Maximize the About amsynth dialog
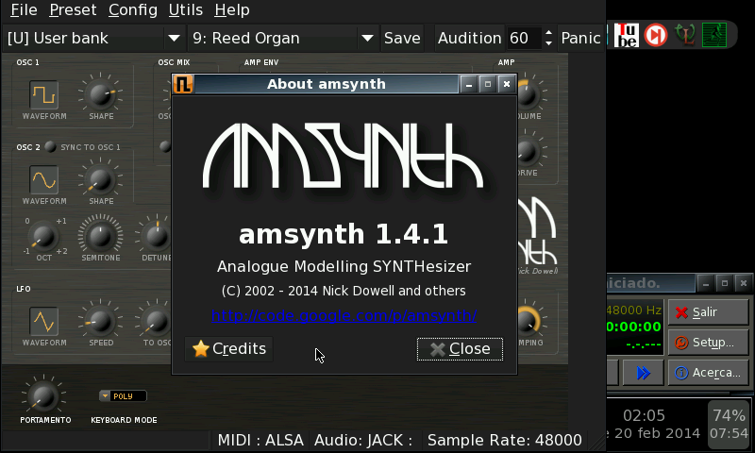This screenshot has height=453, width=755. [x=488, y=85]
